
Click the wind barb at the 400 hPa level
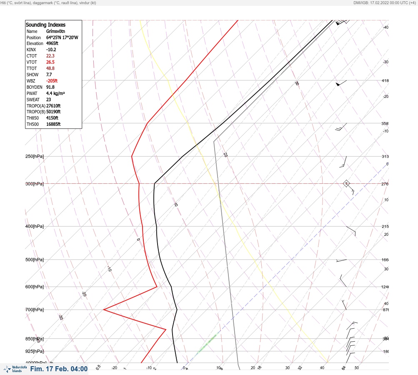pyautogui.click(x=351, y=231)
